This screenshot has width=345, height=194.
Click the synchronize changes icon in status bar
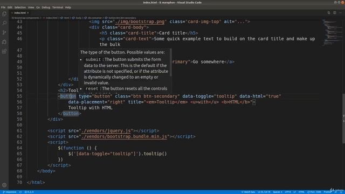pyautogui.click(x=20, y=192)
